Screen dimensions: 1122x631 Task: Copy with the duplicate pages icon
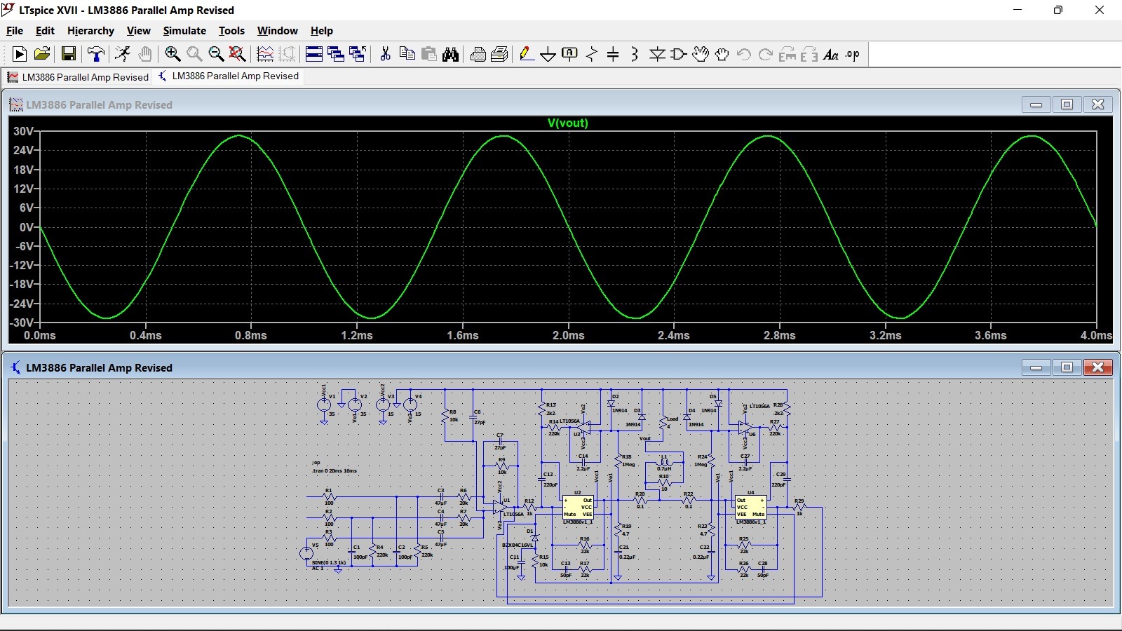407,54
